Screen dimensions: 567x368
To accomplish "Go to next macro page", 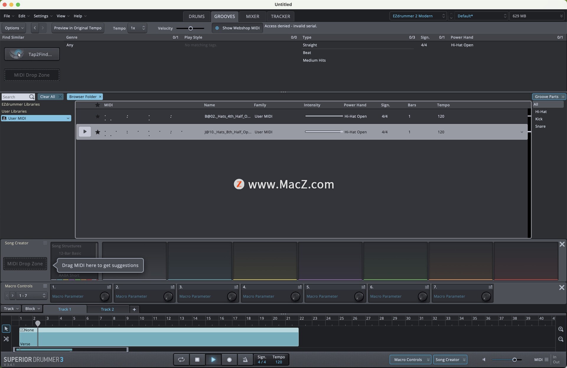I will (12, 296).
